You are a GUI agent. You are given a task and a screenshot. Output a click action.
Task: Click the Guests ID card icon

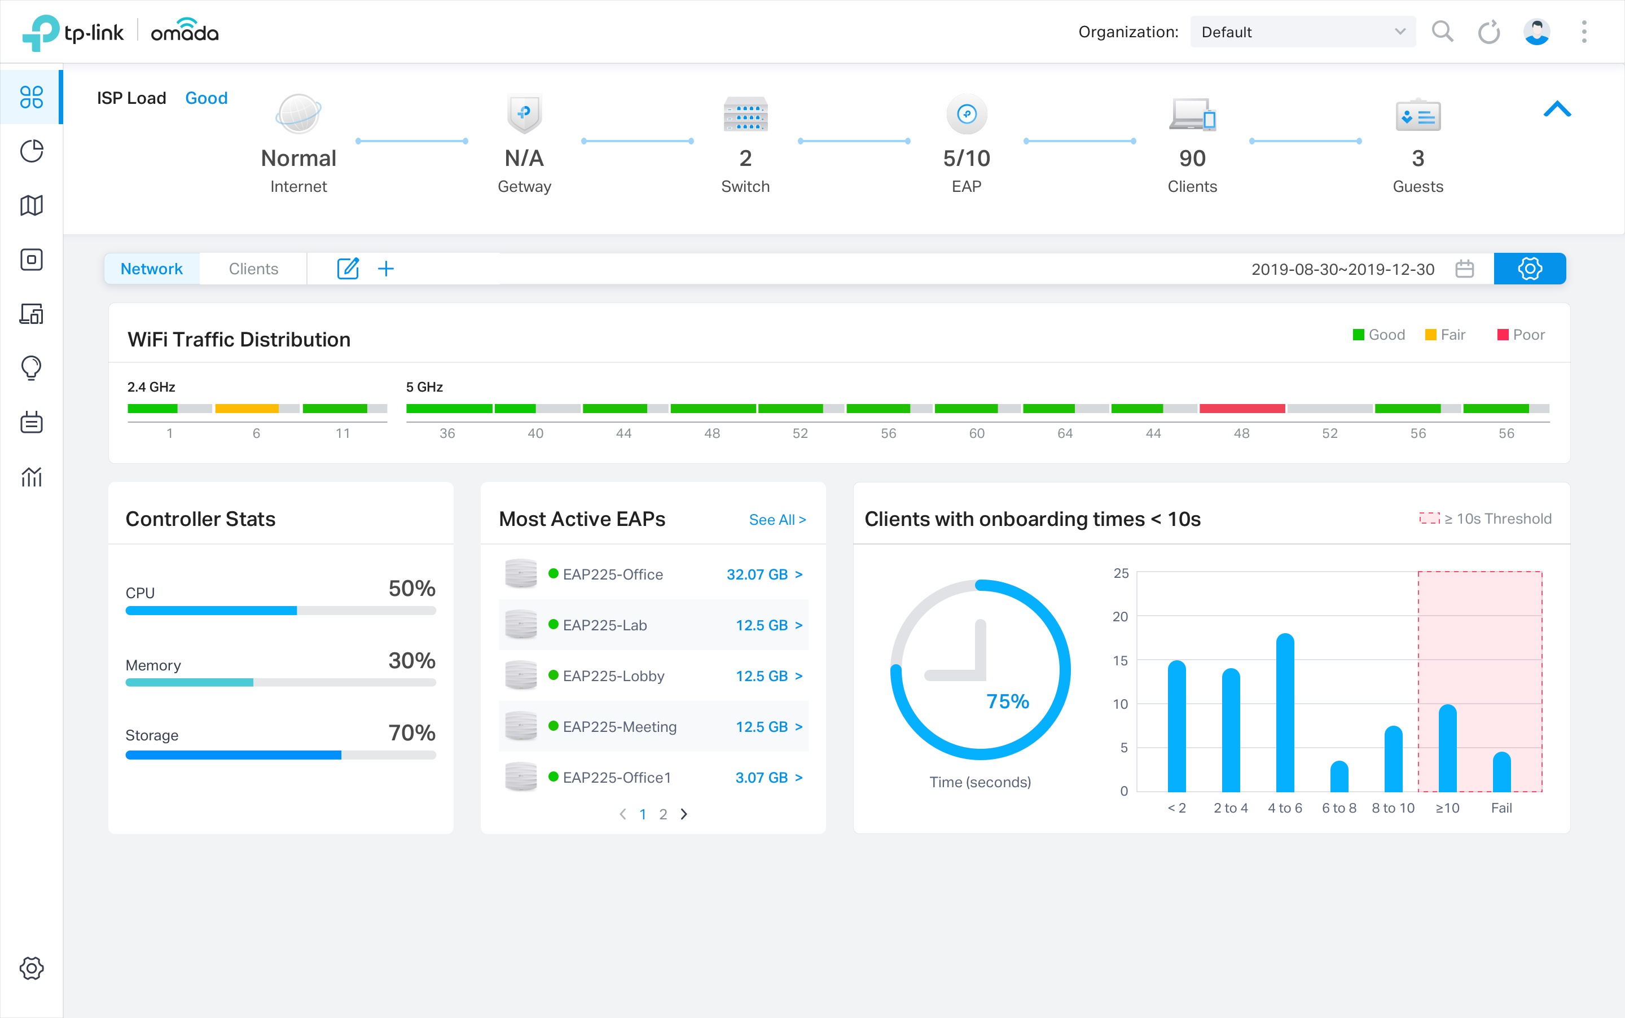[1418, 116]
